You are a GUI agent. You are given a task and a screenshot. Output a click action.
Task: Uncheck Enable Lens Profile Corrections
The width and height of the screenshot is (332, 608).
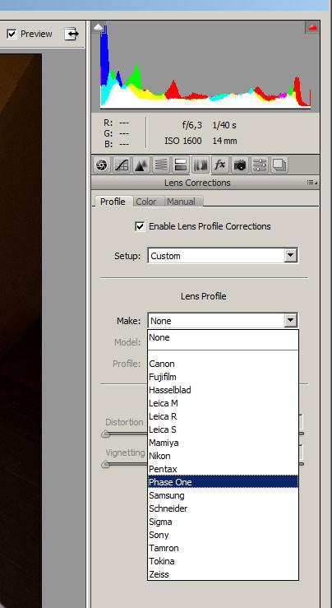pos(140,226)
